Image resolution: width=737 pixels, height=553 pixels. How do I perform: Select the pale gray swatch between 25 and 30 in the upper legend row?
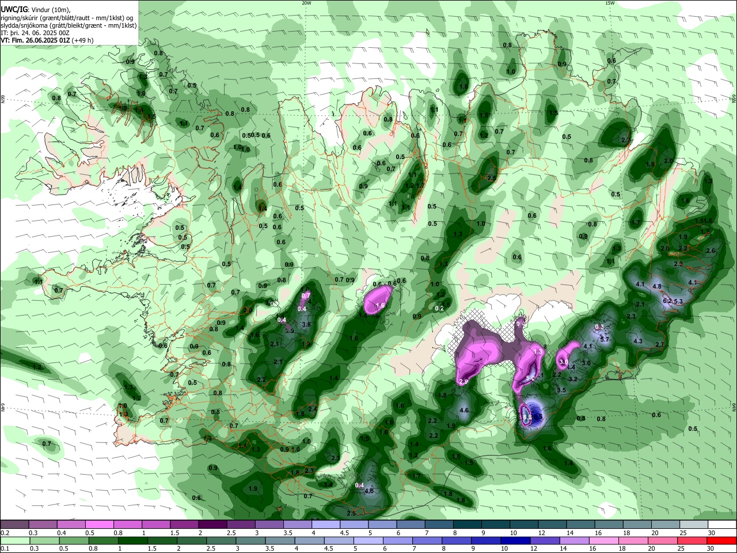pyautogui.click(x=694, y=524)
